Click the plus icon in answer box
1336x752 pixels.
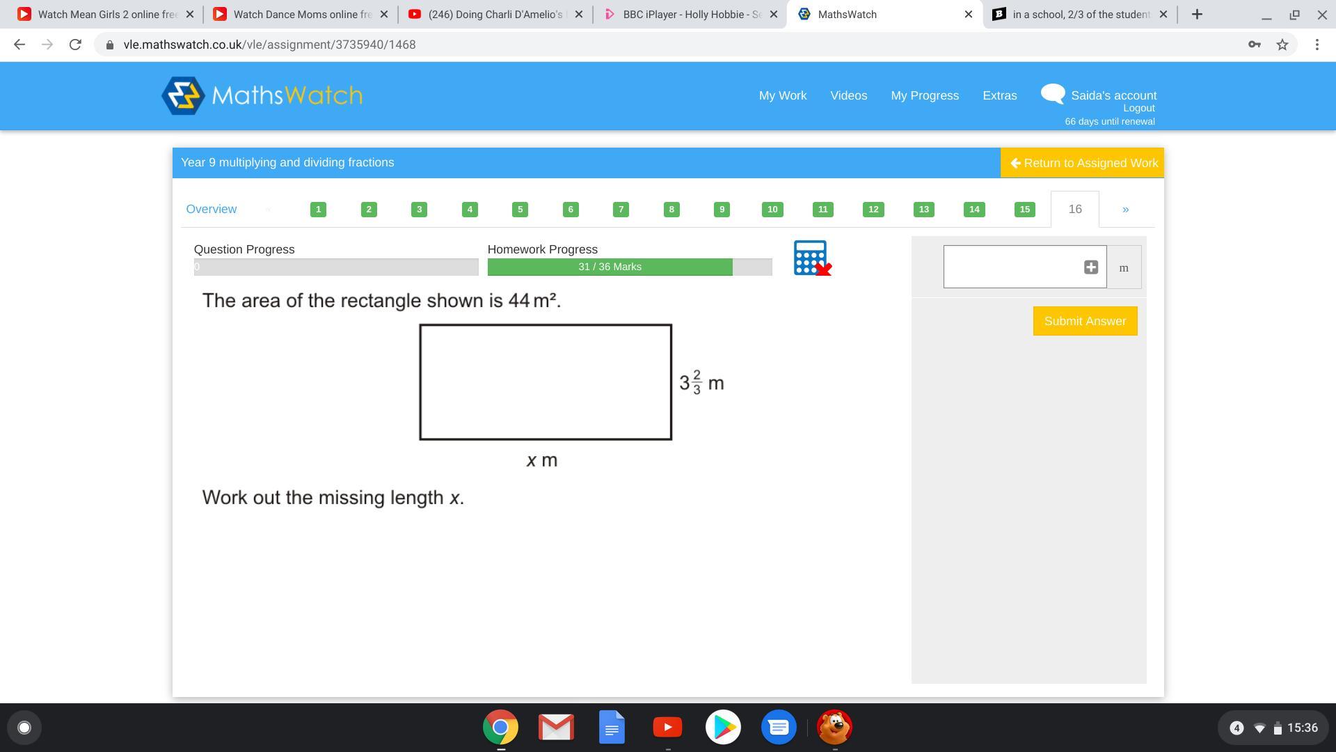pyautogui.click(x=1090, y=267)
